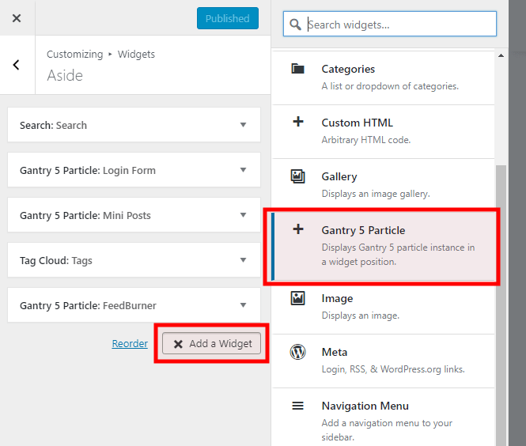The image size is (526, 446).
Task: Click the Gantry 5 Particle plus icon
Action: (298, 229)
